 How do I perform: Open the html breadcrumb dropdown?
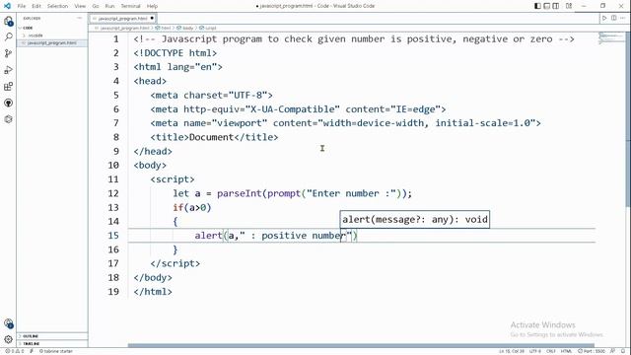[164, 29]
